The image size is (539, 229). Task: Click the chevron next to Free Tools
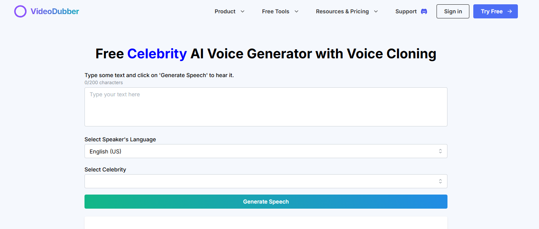coord(296,11)
